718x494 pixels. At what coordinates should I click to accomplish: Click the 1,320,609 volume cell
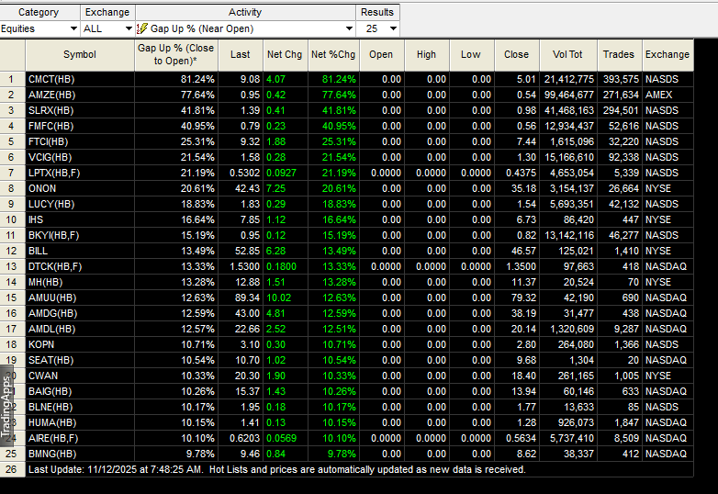click(568, 329)
